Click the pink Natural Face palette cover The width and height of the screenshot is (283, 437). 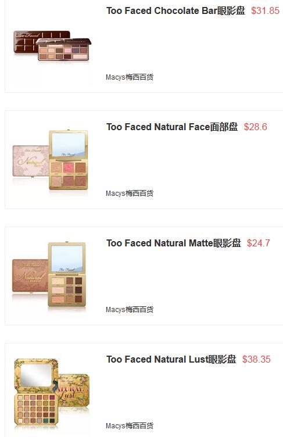coord(31,161)
